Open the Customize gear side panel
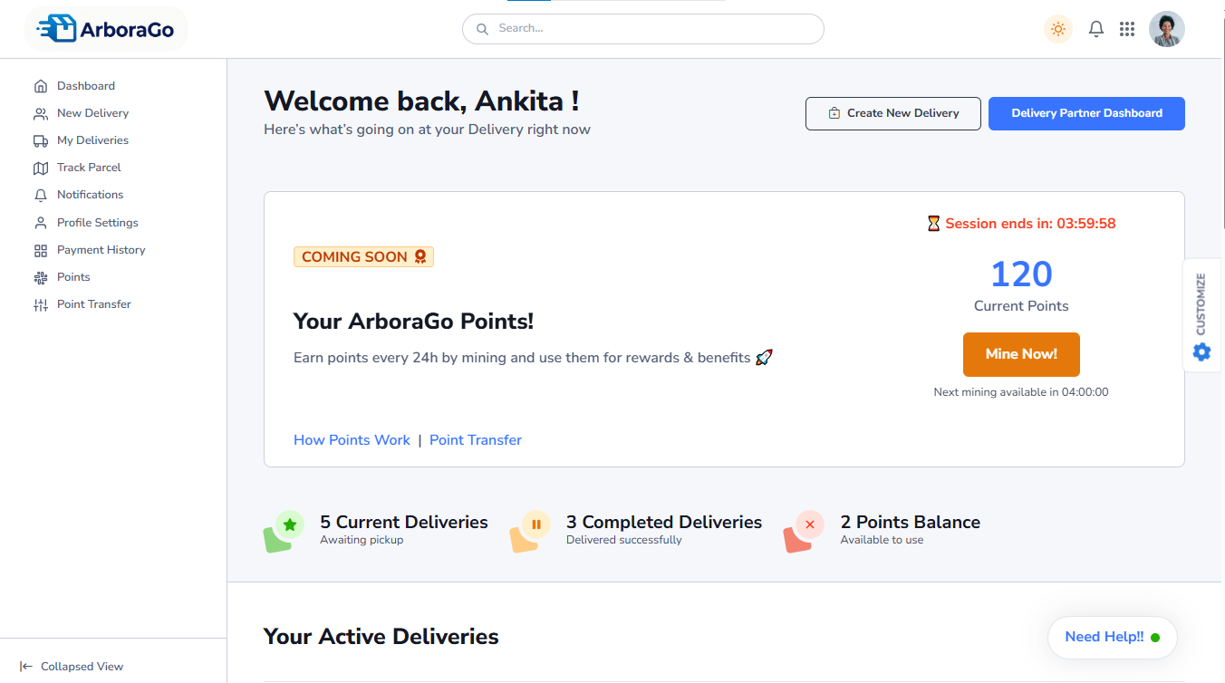Screen dimensions: 1225x683 [1201, 351]
